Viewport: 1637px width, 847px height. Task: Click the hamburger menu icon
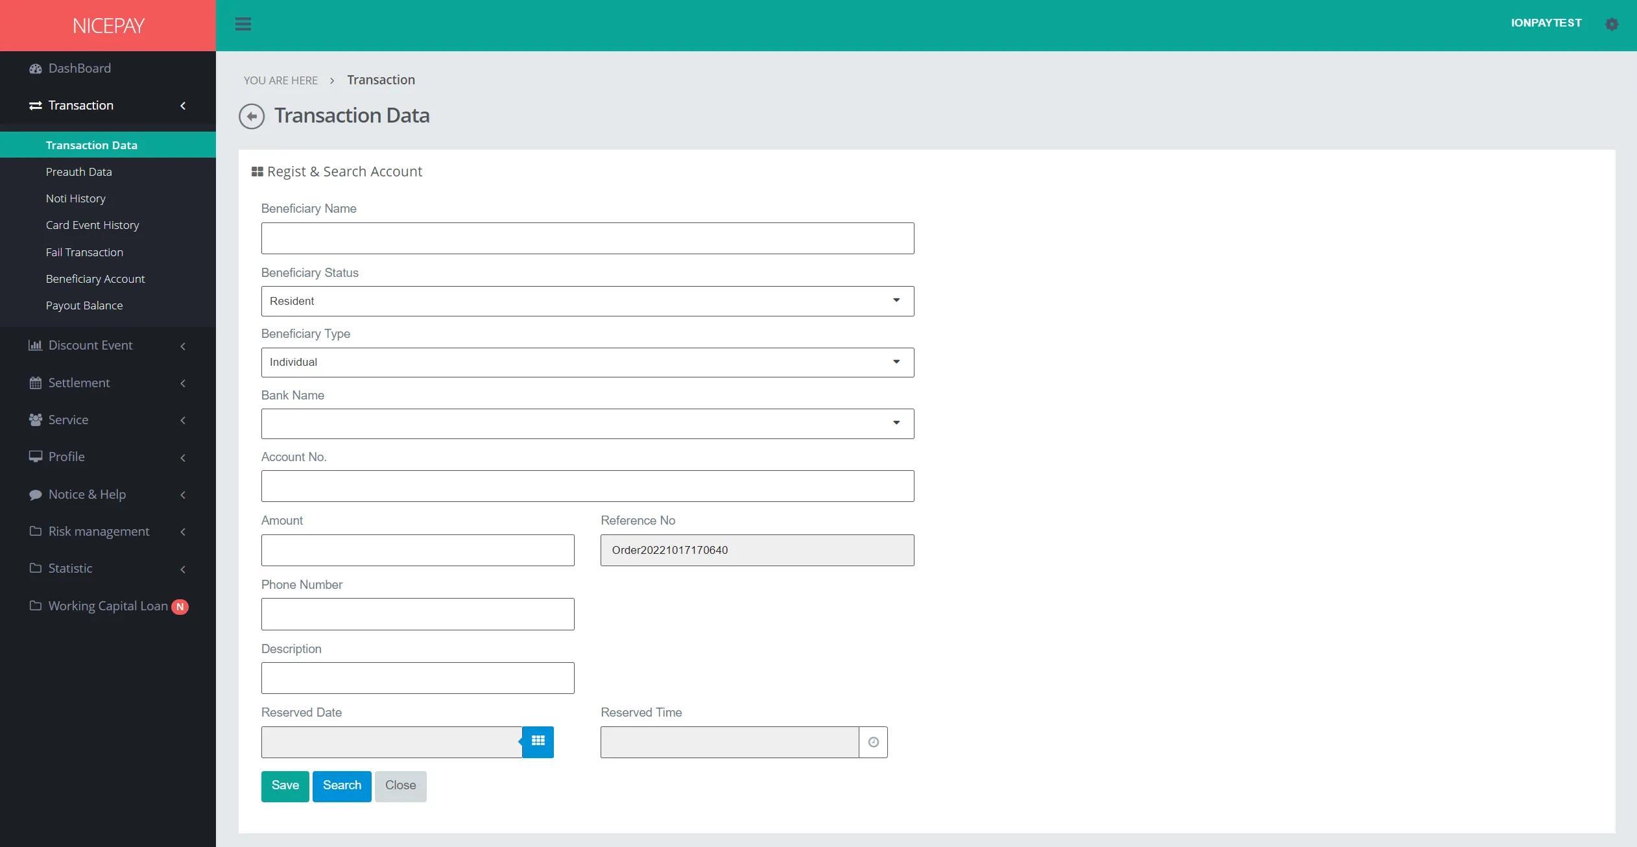click(x=242, y=24)
